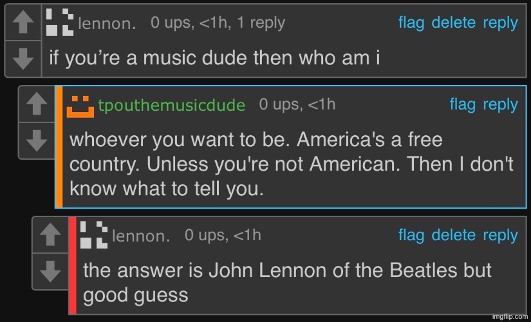Viewport: 531px width, 322px height.
Task: Click the imgflip.com watermark
Action: (508, 317)
